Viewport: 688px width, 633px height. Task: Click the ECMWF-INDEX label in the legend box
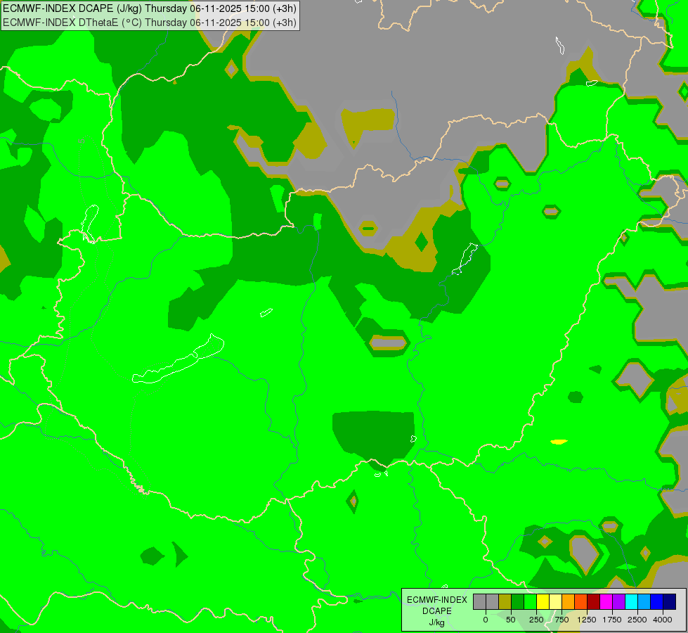437,600
